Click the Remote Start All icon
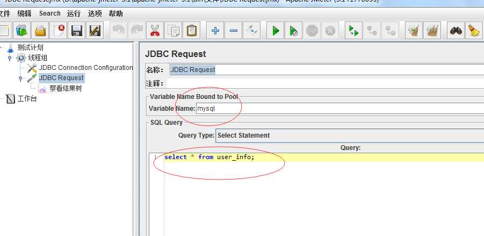 tap(354, 31)
